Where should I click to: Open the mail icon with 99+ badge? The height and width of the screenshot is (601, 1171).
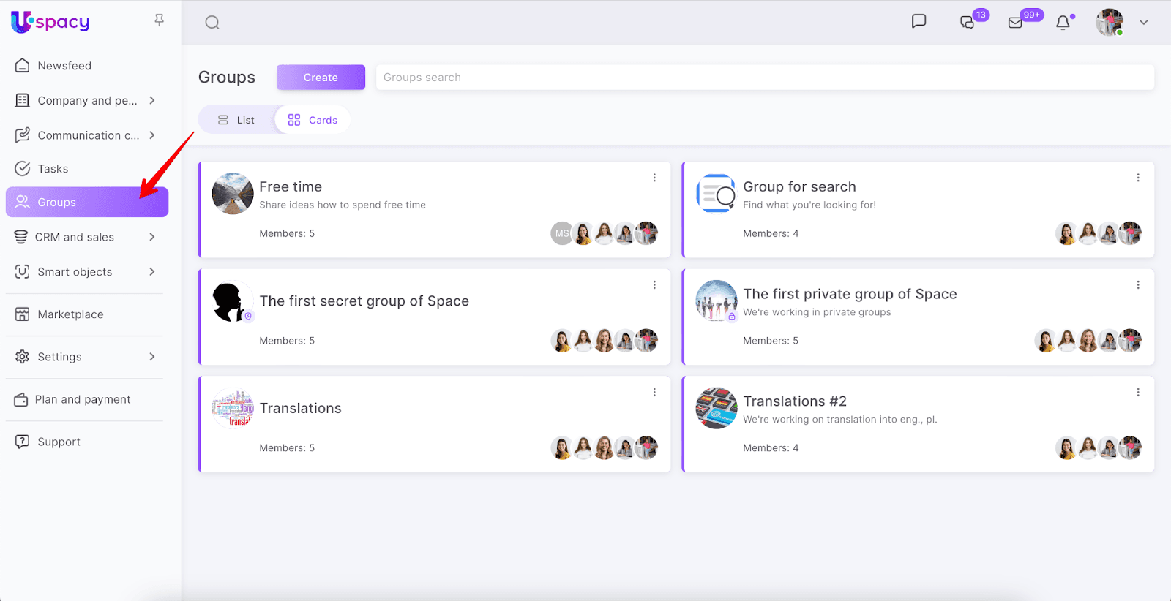click(x=1015, y=23)
